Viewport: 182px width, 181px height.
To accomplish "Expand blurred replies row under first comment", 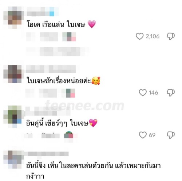I will [x=57, y=52].
